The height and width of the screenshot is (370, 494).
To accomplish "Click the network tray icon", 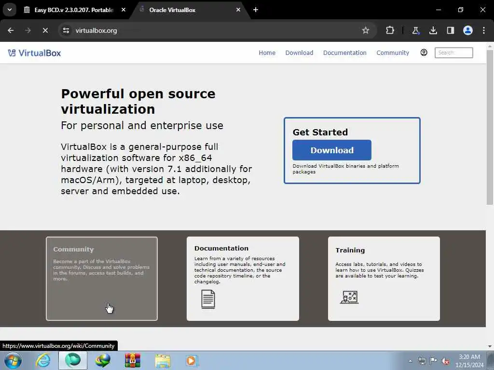I will coord(422,361).
